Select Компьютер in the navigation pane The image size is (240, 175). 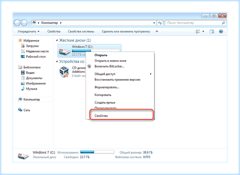[x=32, y=99]
